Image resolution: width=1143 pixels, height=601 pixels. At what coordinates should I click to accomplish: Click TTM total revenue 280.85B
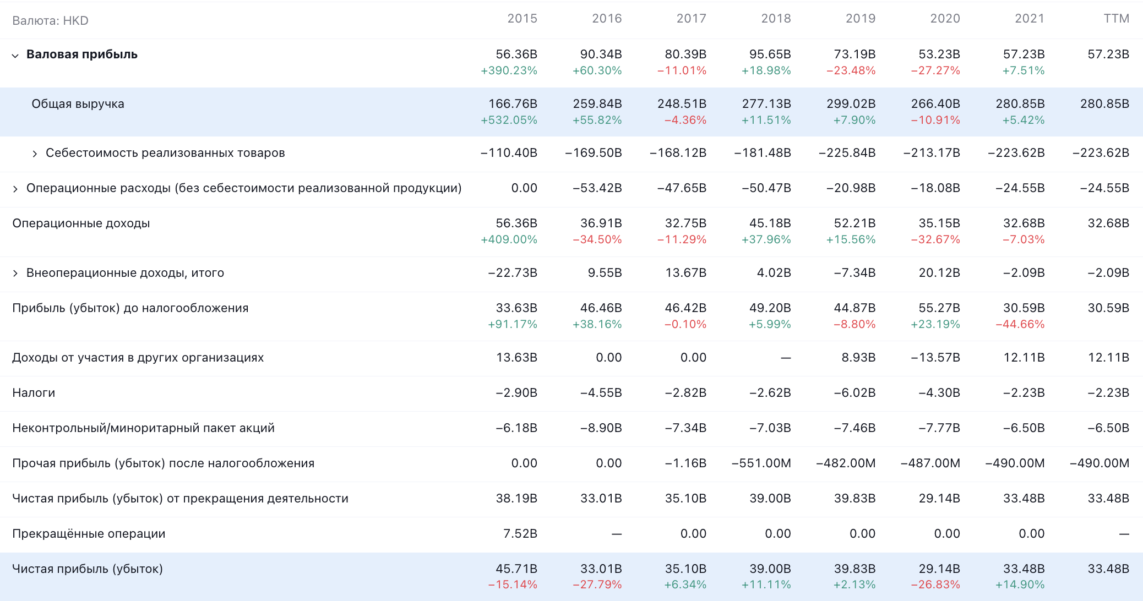click(1104, 104)
